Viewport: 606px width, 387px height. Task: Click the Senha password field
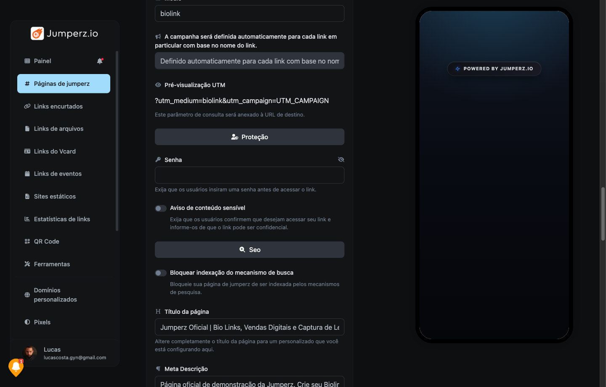click(x=250, y=175)
